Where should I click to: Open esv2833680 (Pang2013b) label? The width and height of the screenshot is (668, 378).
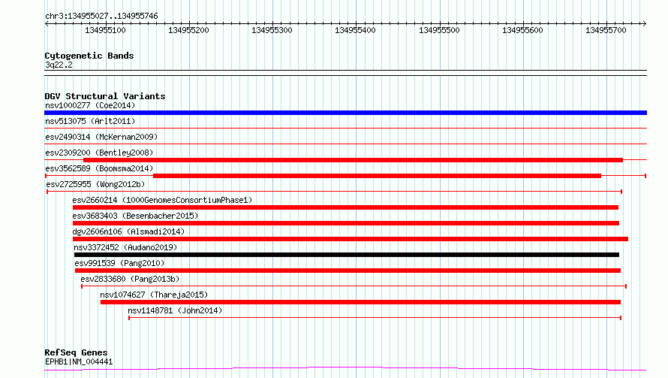pyautogui.click(x=130, y=279)
